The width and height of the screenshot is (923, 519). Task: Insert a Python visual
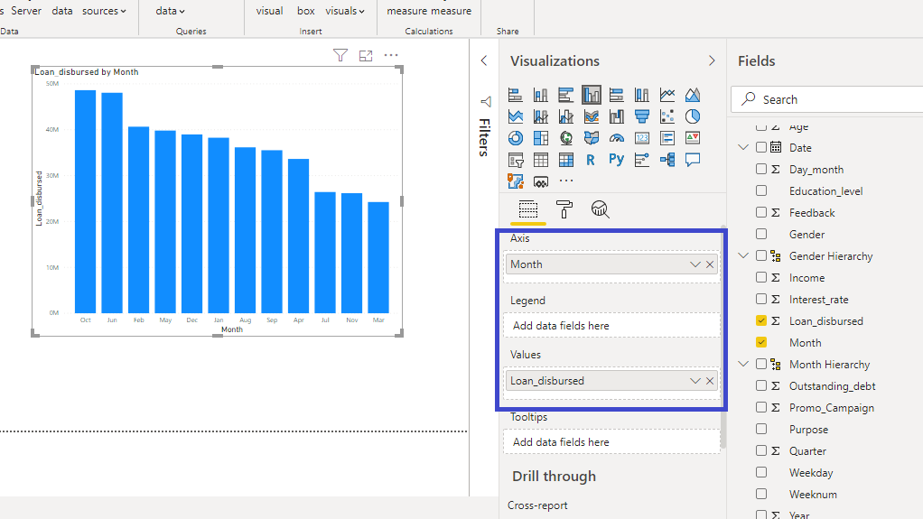pyautogui.click(x=617, y=160)
